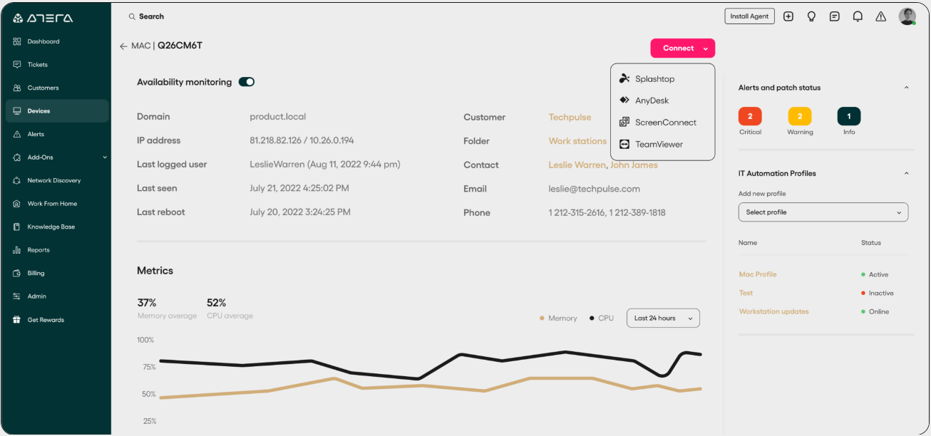Click the warning triangle icon in header
Image resolution: width=931 pixels, height=436 pixels.
[x=881, y=16]
